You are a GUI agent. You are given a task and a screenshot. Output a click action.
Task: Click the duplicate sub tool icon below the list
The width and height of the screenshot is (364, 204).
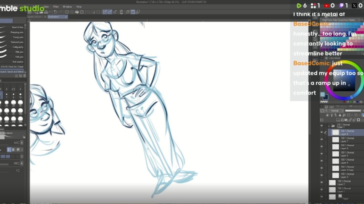(20, 76)
